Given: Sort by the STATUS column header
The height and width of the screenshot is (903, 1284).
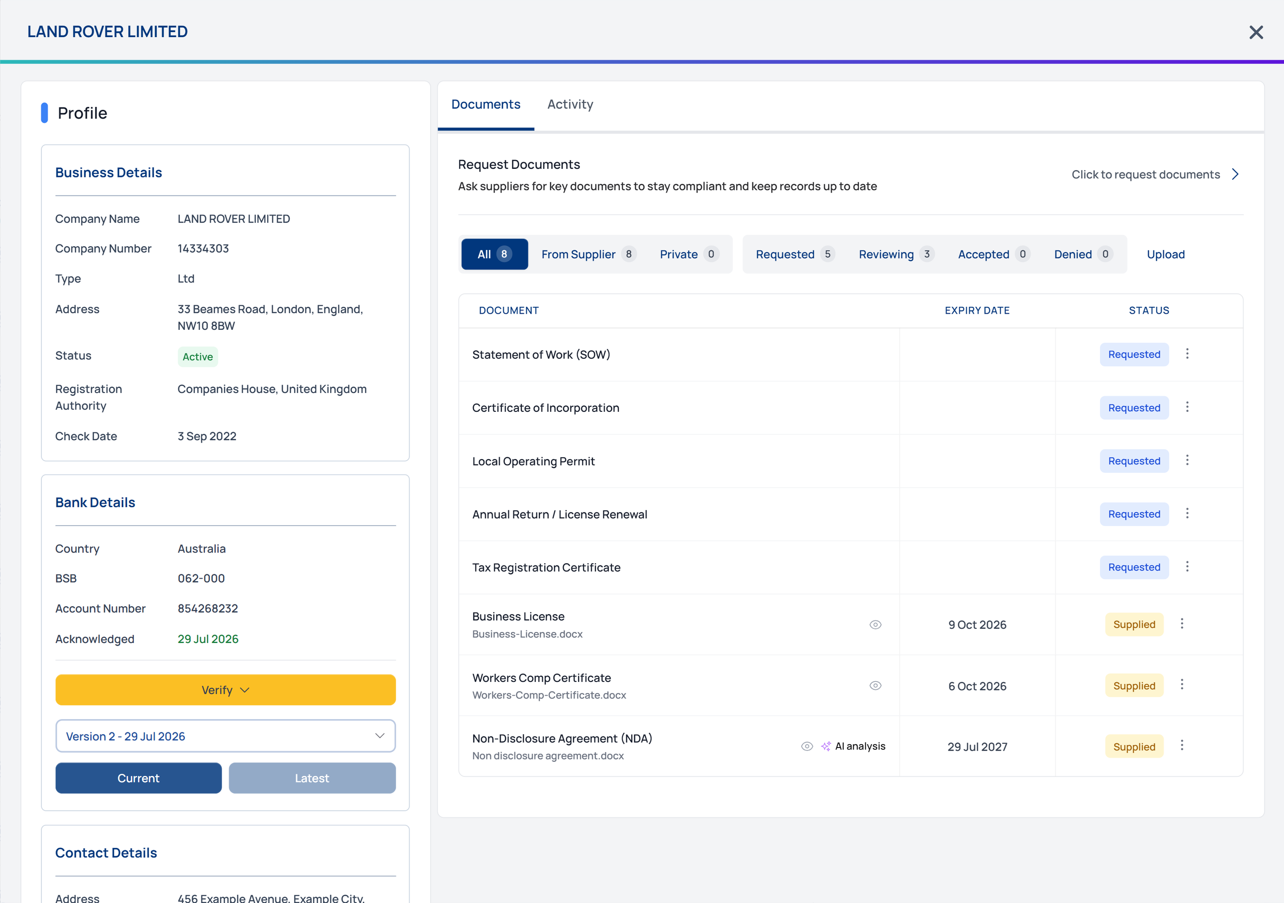Looking at the screenshot, I should 1149,310.
